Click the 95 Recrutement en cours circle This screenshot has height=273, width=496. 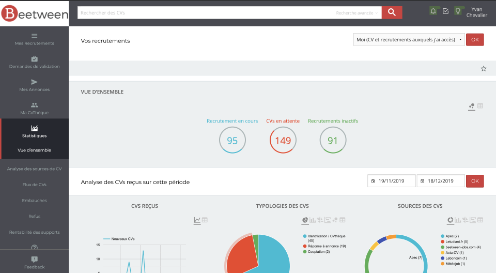click(232, 140)
